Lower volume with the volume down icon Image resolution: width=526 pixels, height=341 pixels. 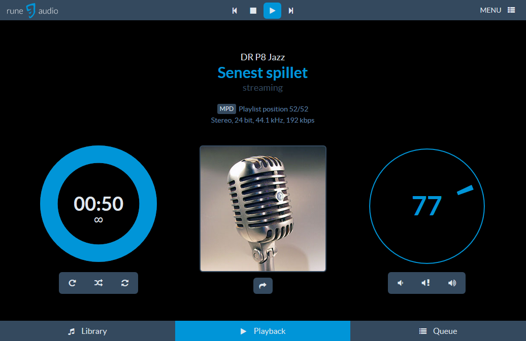(x=401, y=283)
